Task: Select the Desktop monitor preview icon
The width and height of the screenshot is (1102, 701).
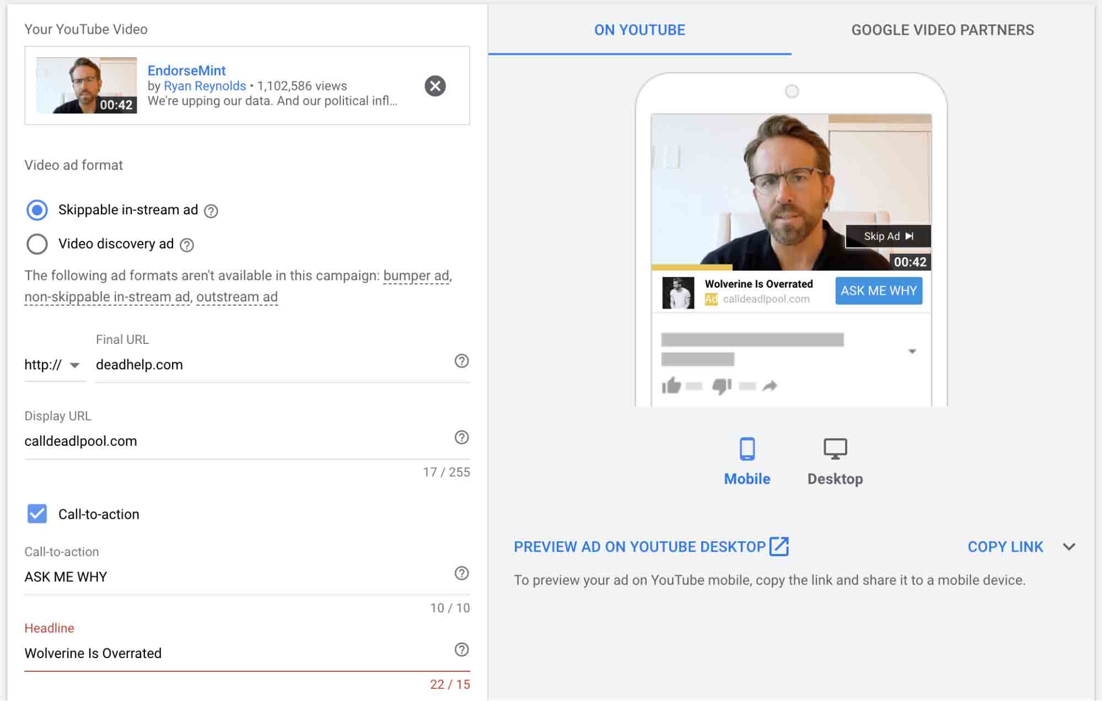Action: pyautogui.click(x=835, y=449)
